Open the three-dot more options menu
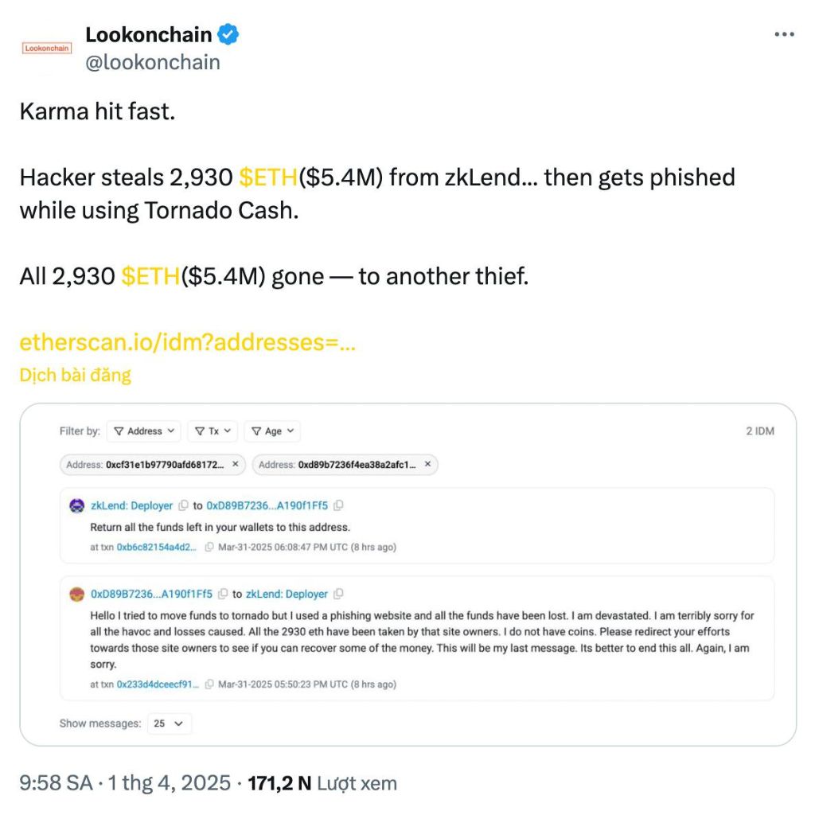This screenshot has height=815, width=815. 784,34
